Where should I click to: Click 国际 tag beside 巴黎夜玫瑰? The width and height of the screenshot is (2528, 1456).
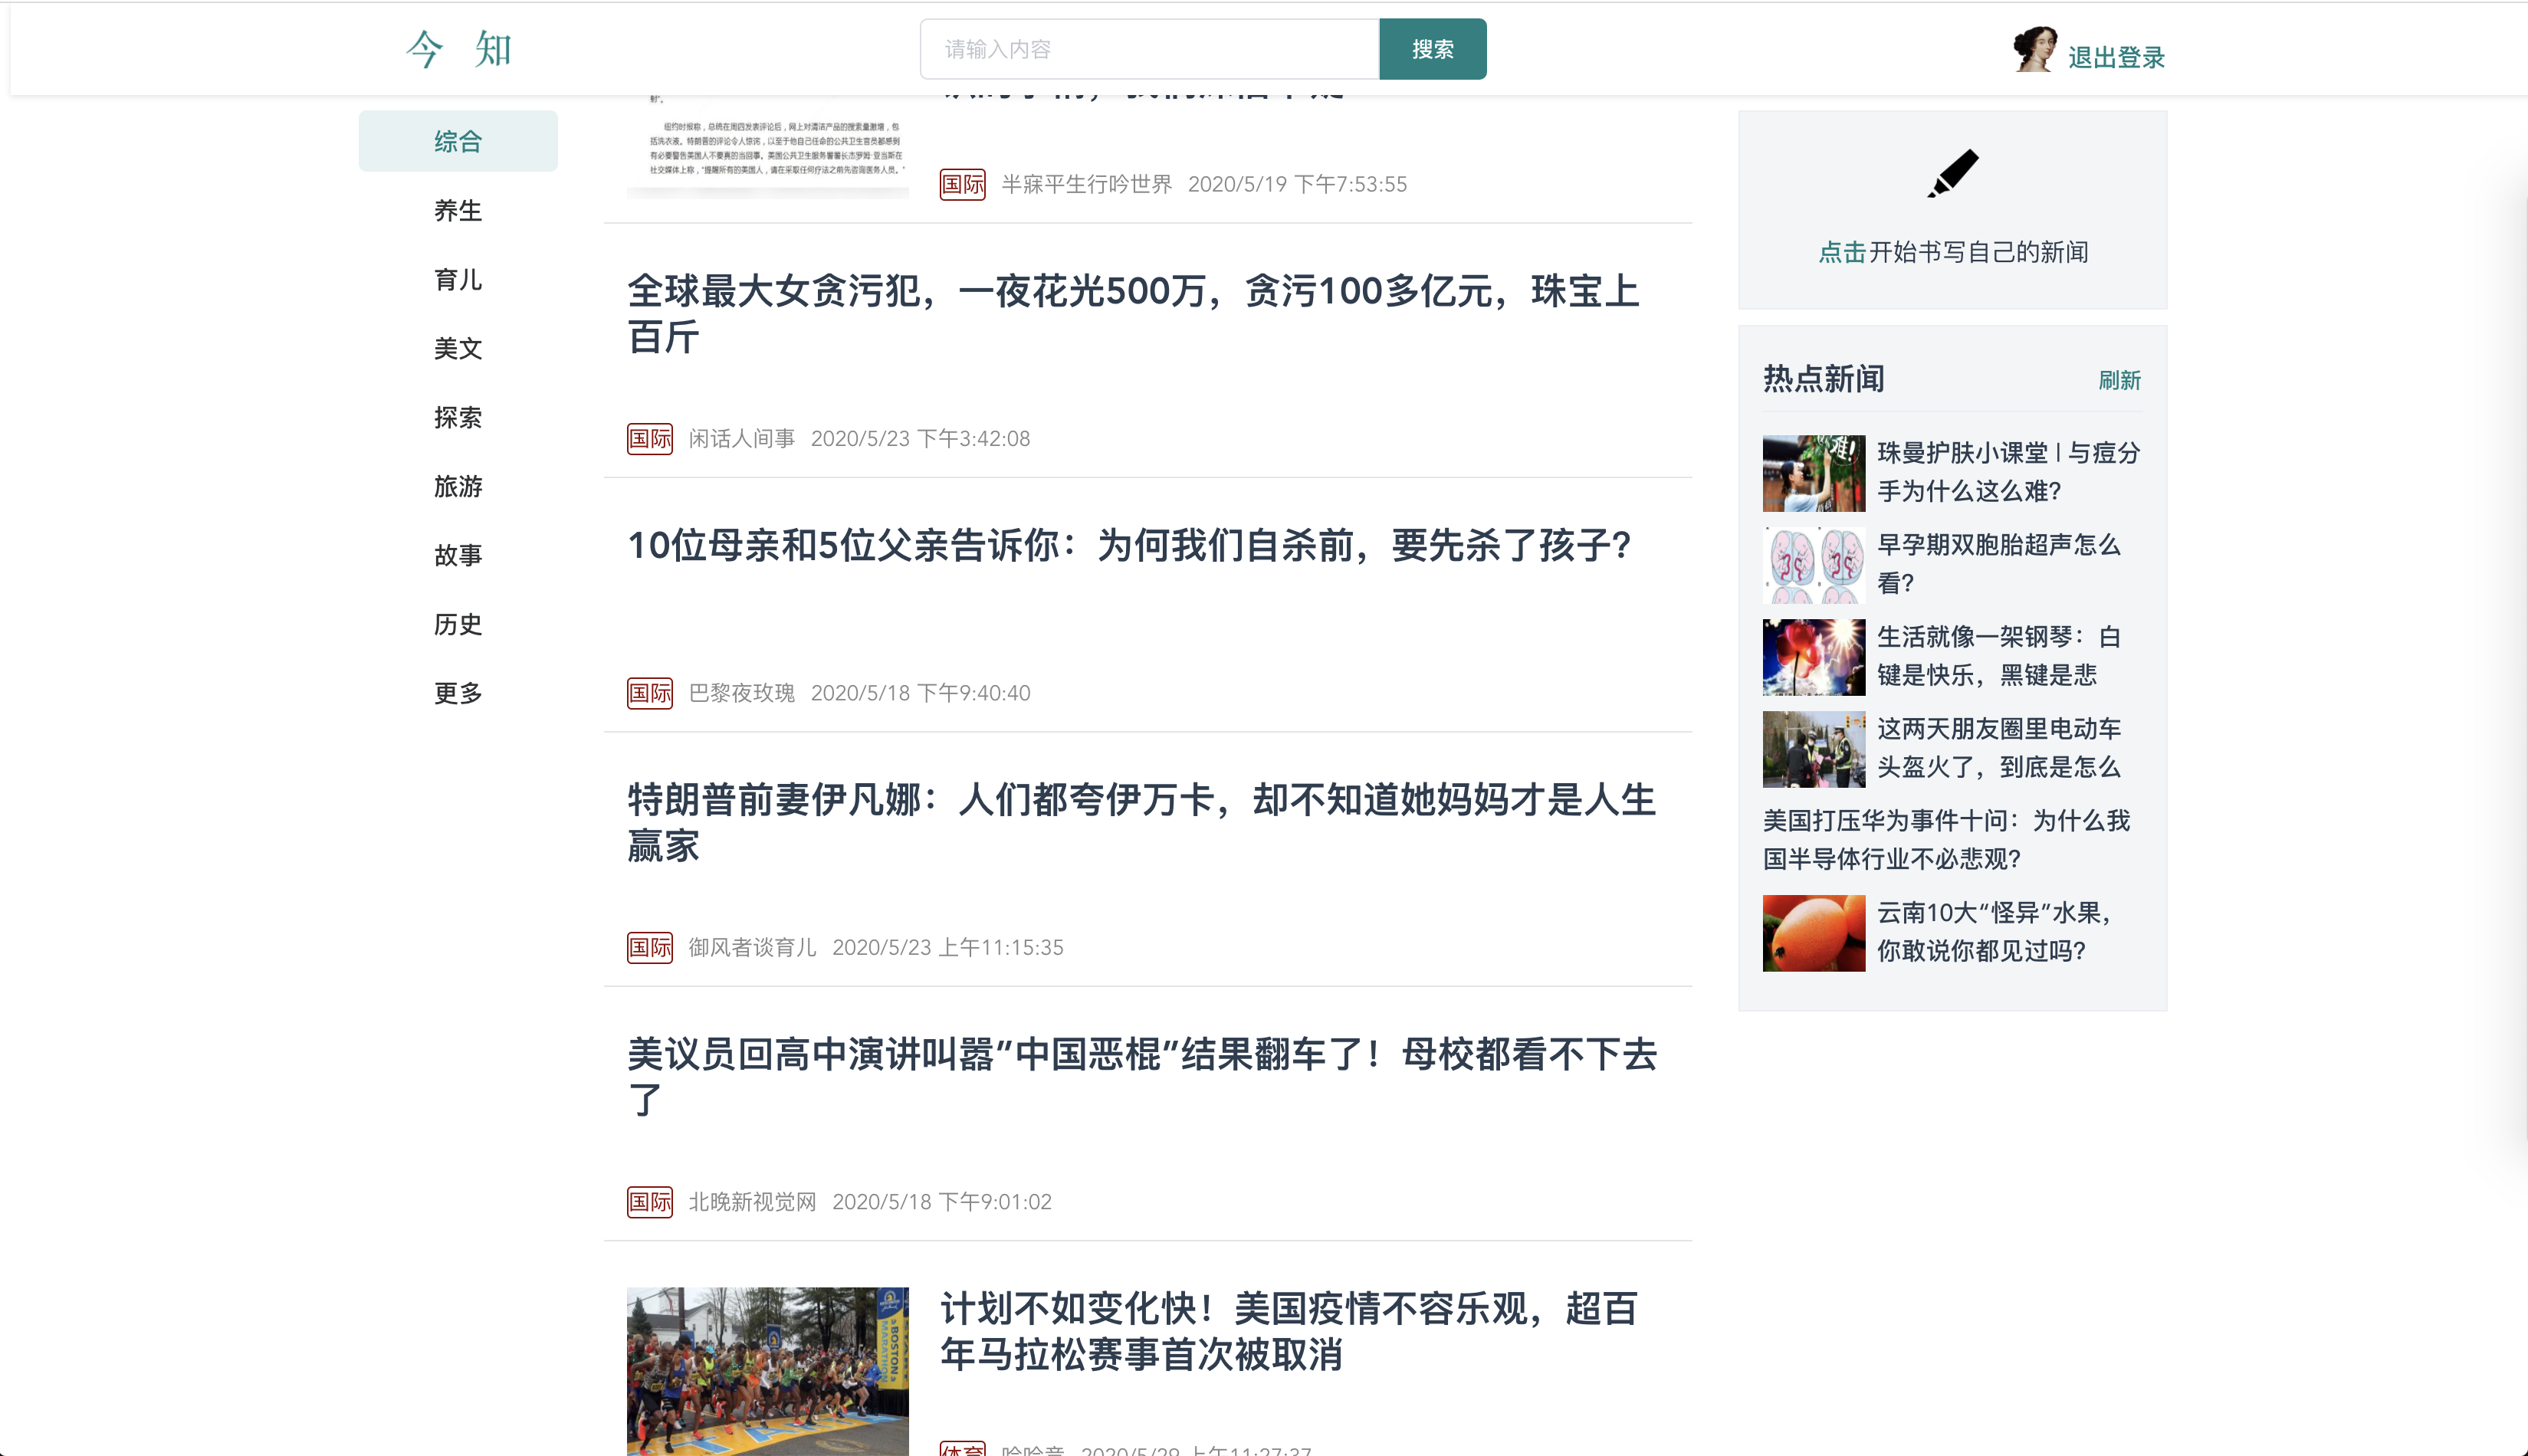click(649, 693)
